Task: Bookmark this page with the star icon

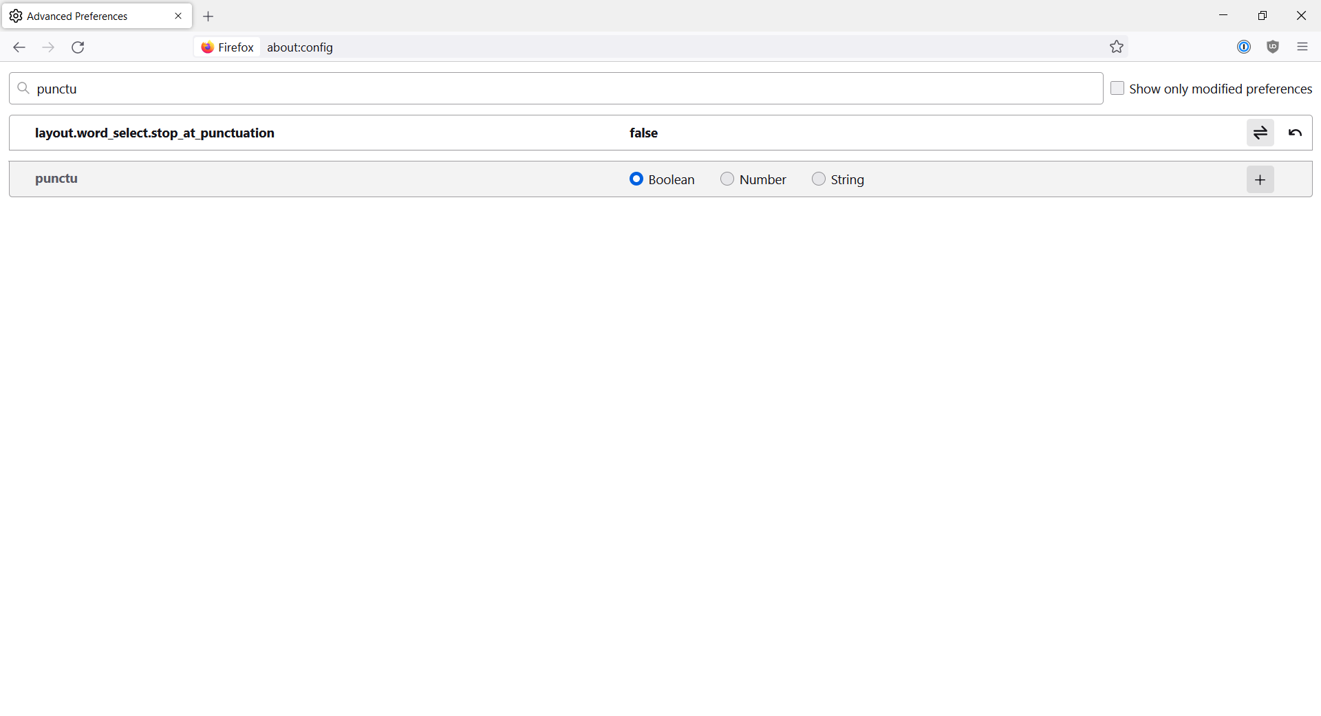Action: [x=1117, y=47]
